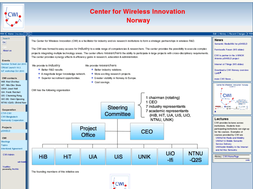The height and width of the screenshot is (189, 253).
Task: Select contact UNIK: Josef Noll
Action: point(9,89)
